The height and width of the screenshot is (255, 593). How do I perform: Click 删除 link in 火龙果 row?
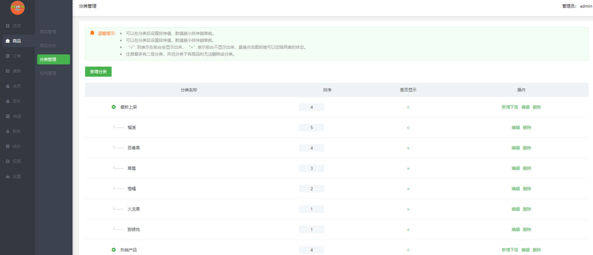[x=527, y=209]
